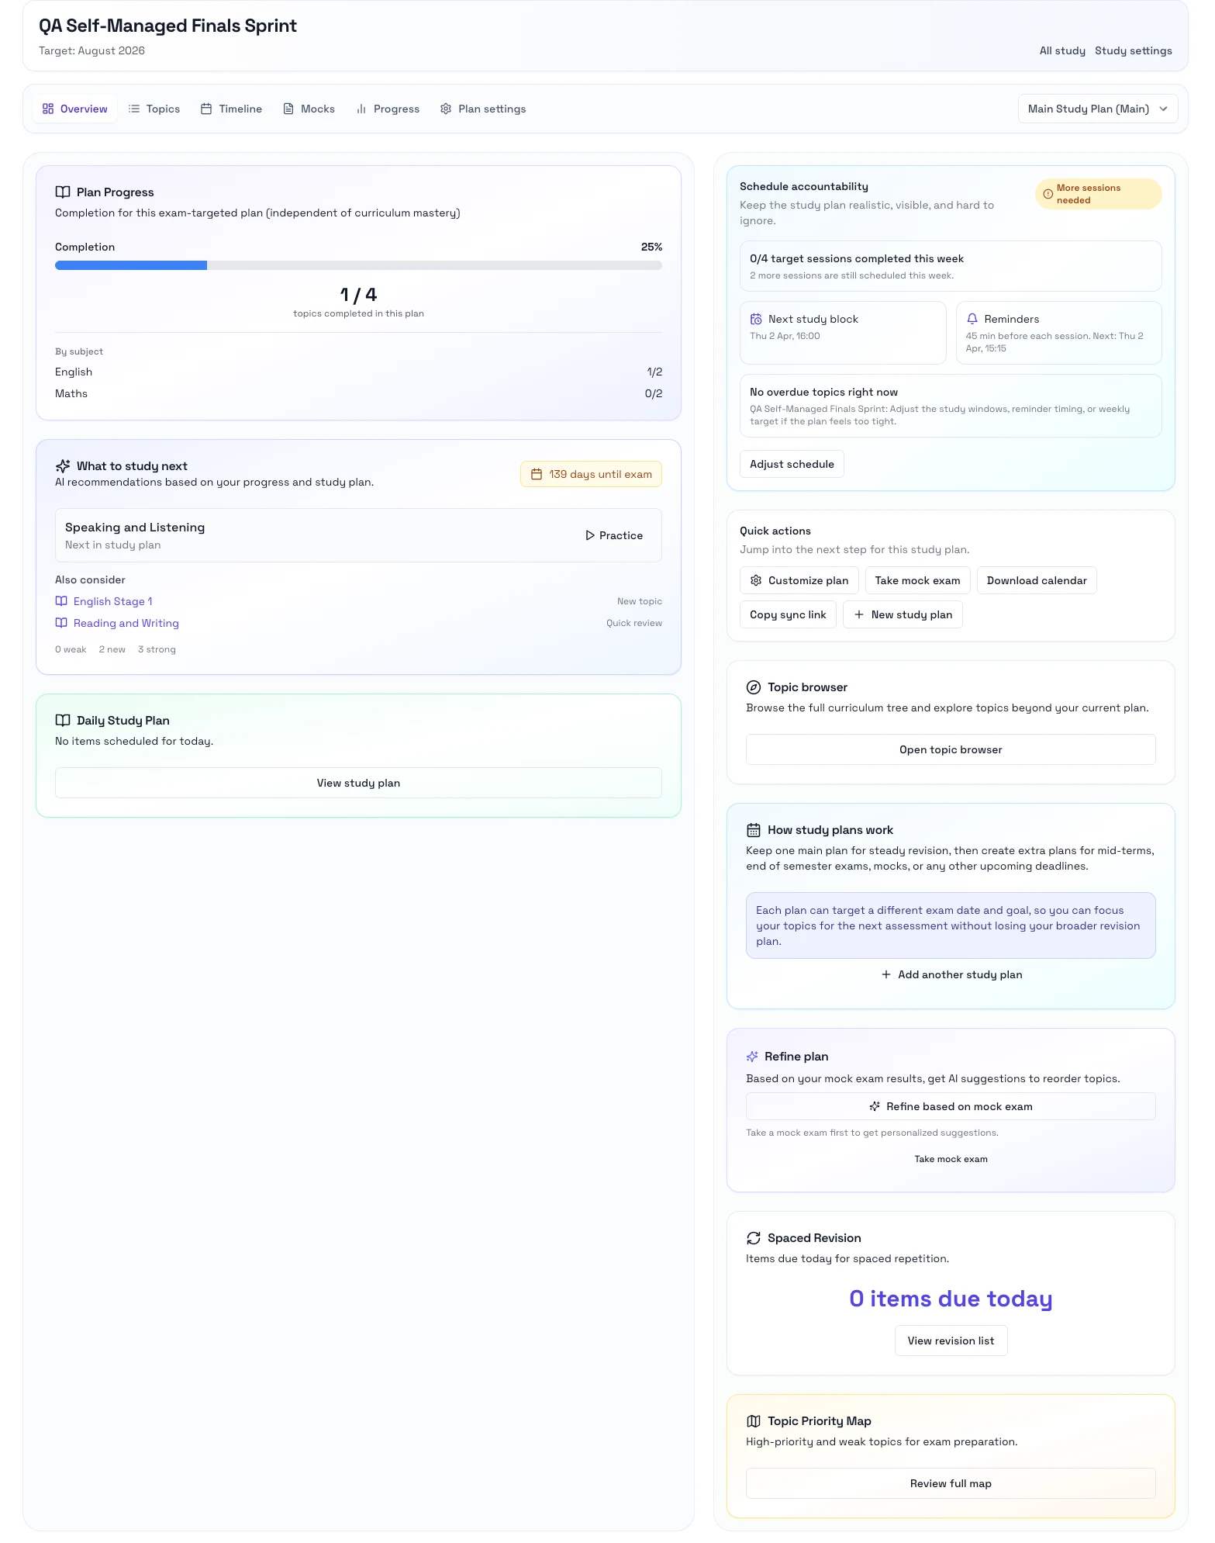Go to the Mocks tab
This screenshot has width=1215, height=1543.
point(309,109)
